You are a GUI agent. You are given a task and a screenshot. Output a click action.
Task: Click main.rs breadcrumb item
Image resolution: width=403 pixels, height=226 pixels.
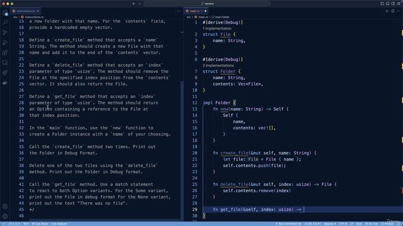coord(201,17)
